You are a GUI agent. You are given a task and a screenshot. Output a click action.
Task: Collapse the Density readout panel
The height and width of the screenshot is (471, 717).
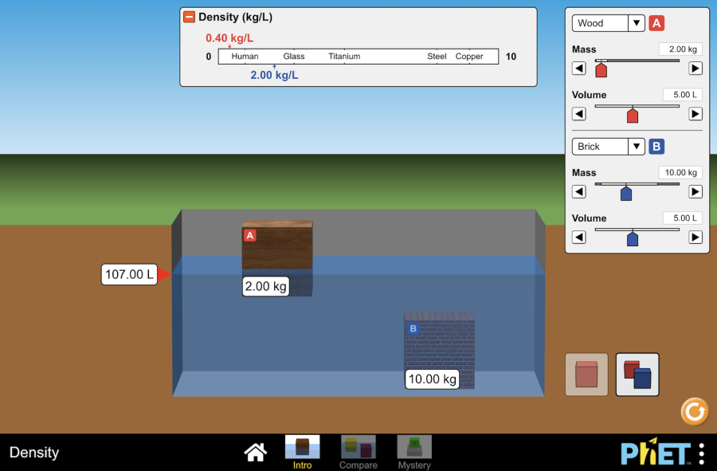[189, 17]
